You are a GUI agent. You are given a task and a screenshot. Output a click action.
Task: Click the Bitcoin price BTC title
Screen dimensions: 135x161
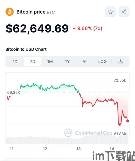(36, 12)
